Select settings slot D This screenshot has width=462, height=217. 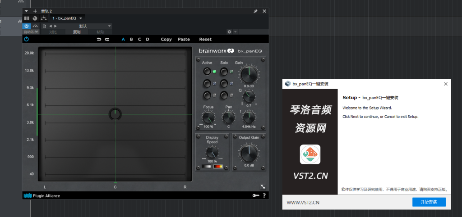point(147,39)
